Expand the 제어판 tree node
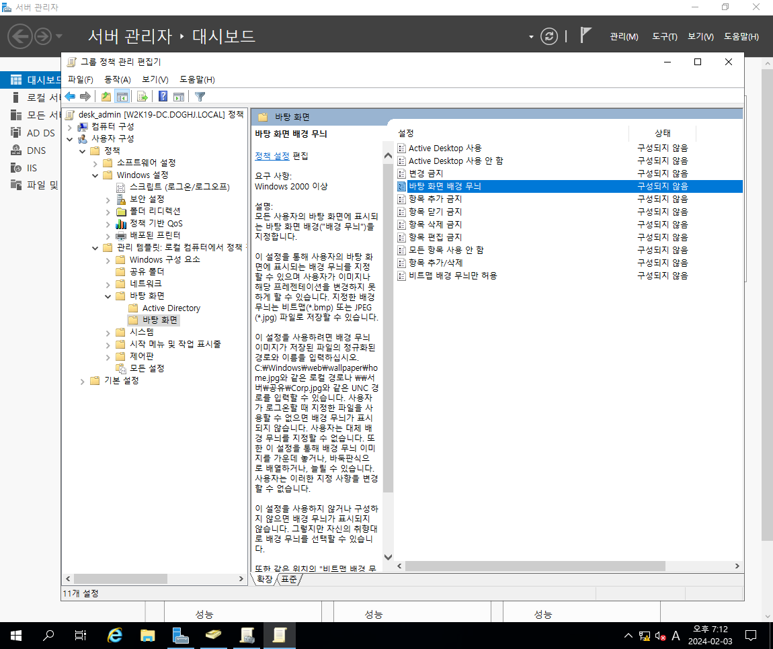Screen dimensions: 773x649 pyautogui.click(x=108, y=357)
